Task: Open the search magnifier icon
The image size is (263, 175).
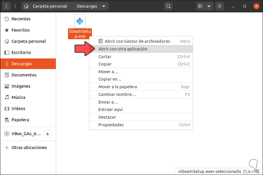Action: click(168, 6)
